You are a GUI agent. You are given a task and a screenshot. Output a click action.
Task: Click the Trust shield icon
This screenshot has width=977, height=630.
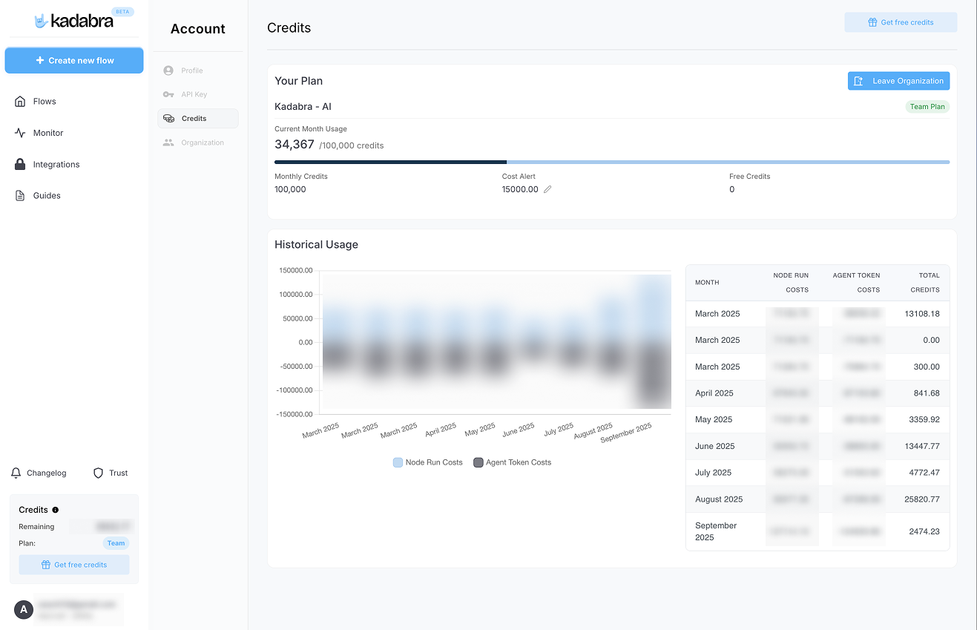(x=98, y=473)
